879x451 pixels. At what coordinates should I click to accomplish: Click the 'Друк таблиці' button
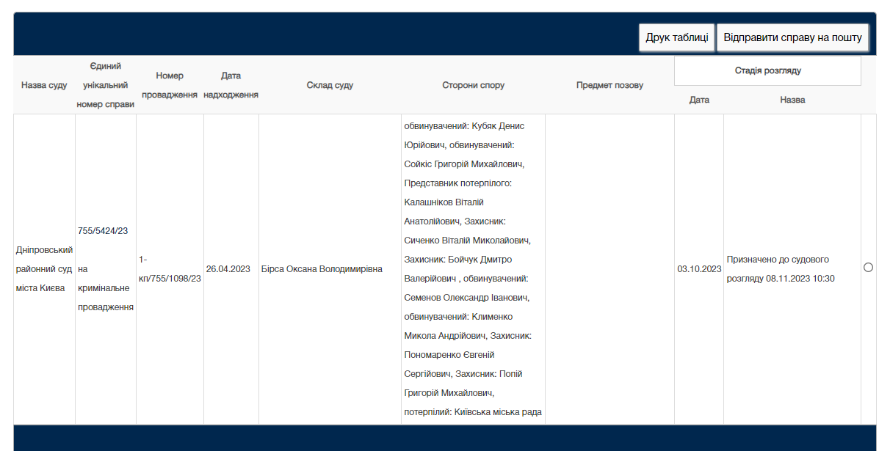[676, 37]
